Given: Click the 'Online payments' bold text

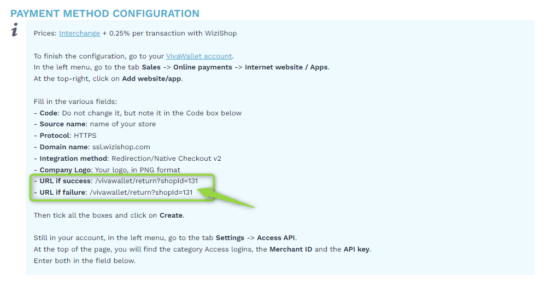Looking at the screenshot, I should coord(203,67).
